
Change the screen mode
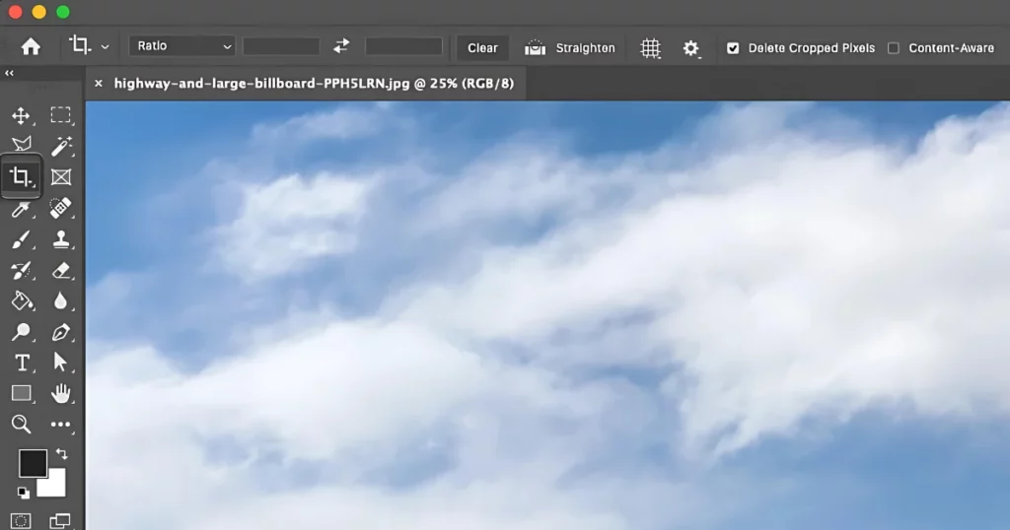[x=60, y=520]
